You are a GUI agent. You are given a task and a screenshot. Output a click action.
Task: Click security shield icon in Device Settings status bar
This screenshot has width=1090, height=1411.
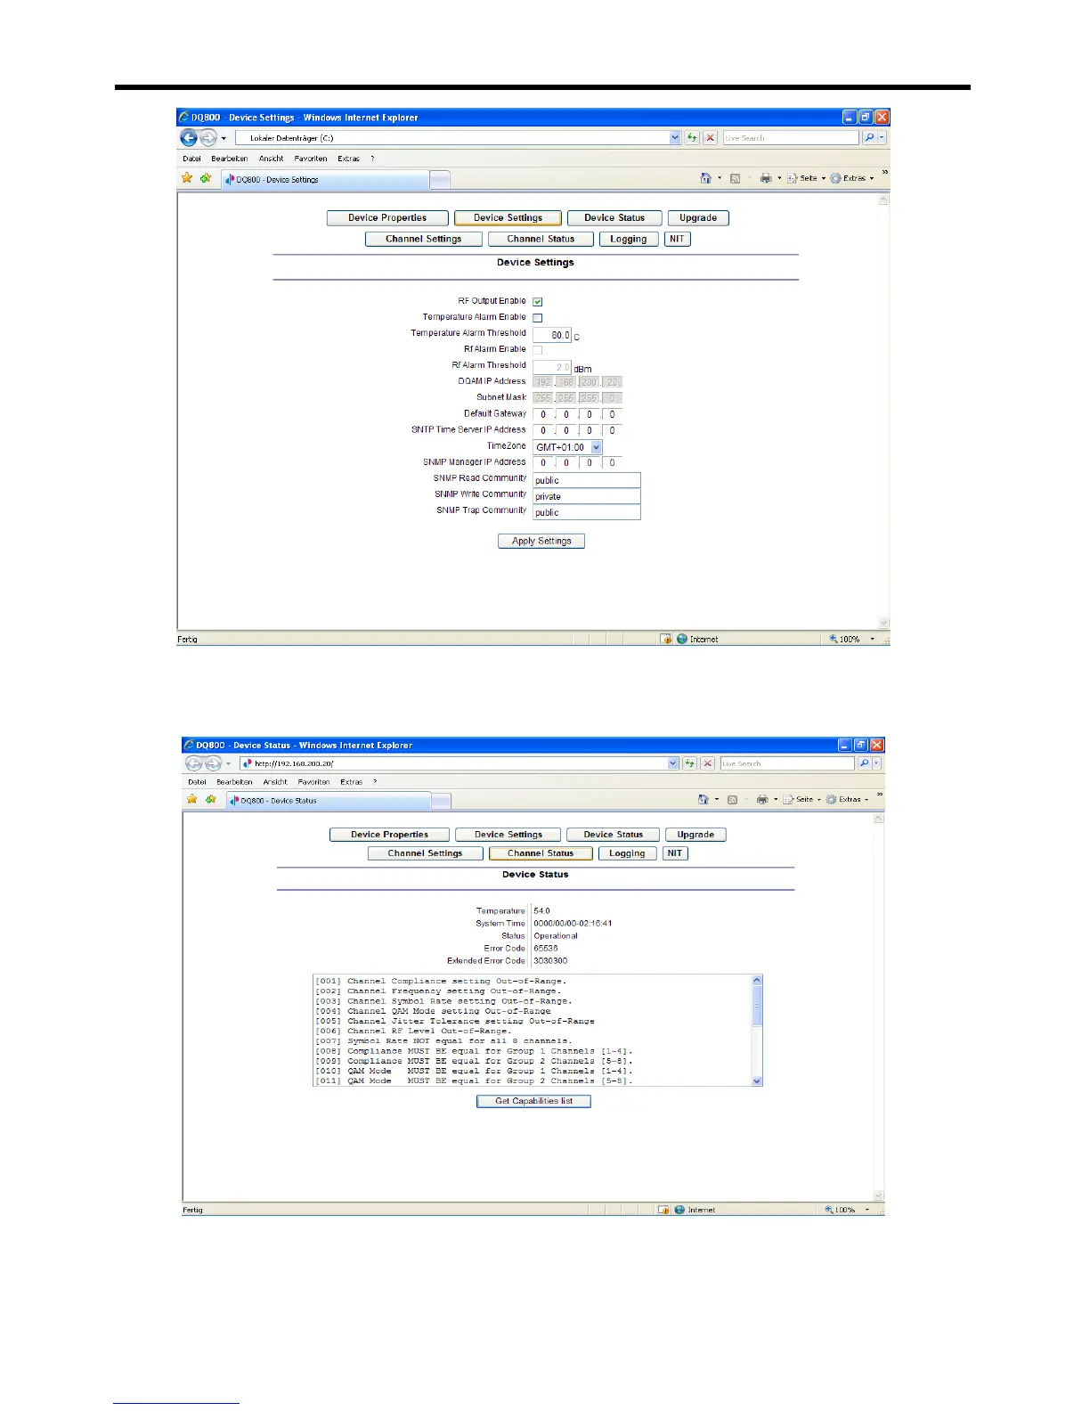point(665,639)
